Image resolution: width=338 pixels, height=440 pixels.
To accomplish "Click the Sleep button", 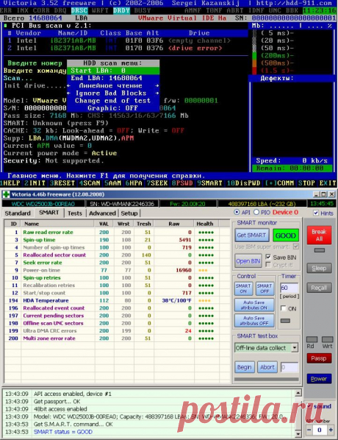I will coord(319,269).
